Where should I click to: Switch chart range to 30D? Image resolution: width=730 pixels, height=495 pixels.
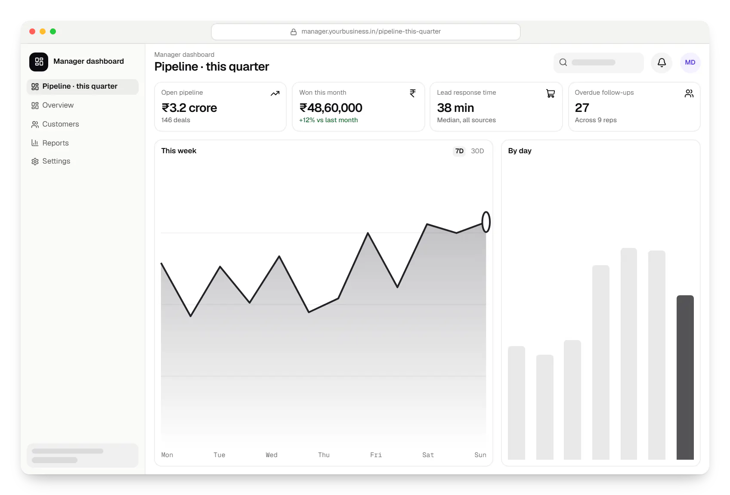point(477,151)
